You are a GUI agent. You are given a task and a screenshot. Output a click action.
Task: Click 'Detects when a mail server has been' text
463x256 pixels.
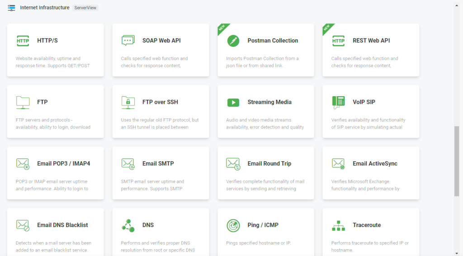click(x=53, y=243)
